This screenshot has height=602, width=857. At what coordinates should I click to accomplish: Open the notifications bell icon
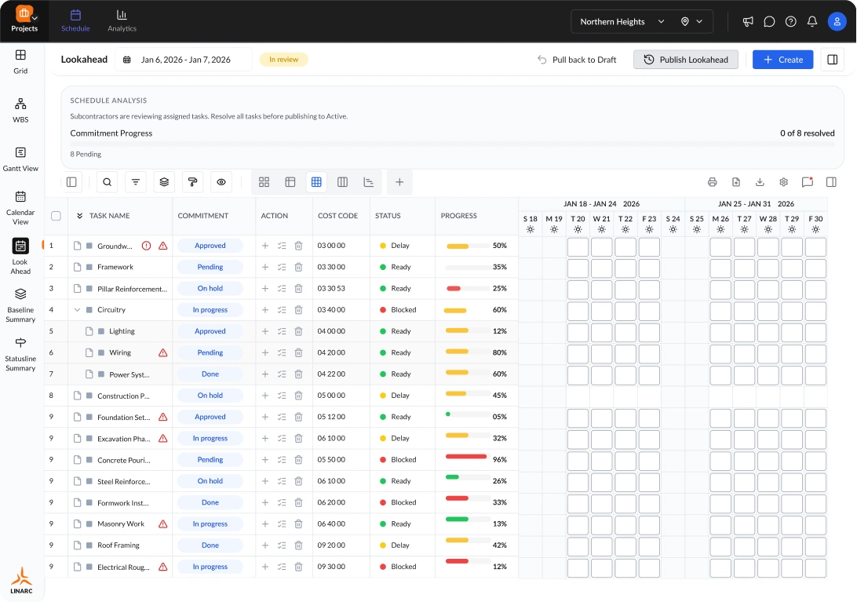pyautogui.click(x=812, y=22)
